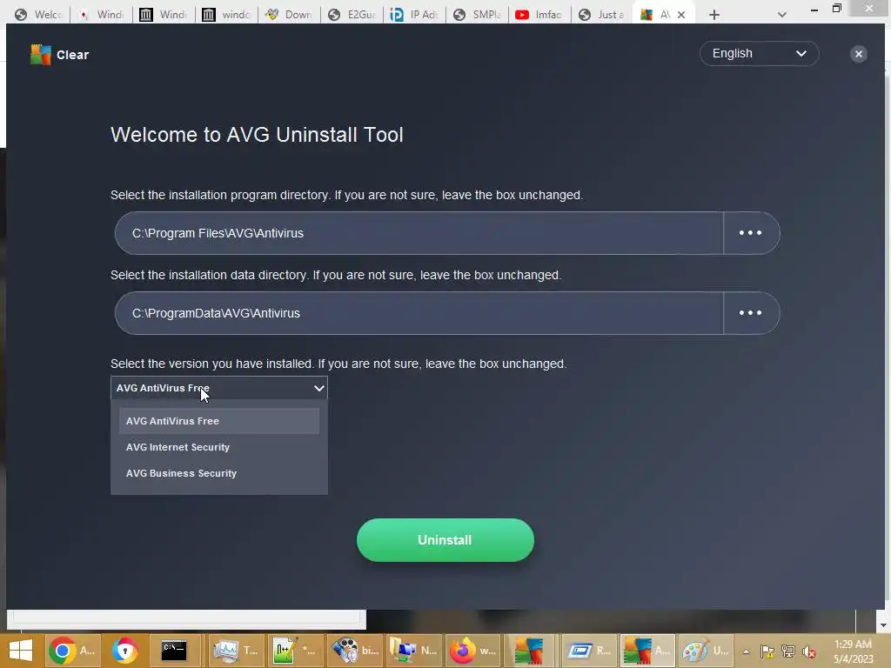
Task: Browse for the installation program directory
Action: click(751, 233)
